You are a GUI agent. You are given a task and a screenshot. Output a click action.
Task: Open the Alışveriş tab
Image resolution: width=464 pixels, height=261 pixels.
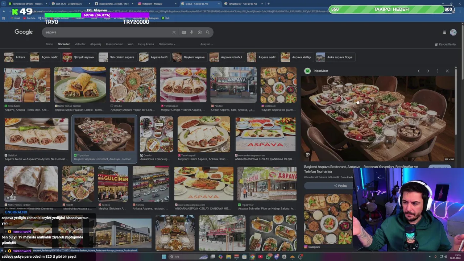(96, 44)
